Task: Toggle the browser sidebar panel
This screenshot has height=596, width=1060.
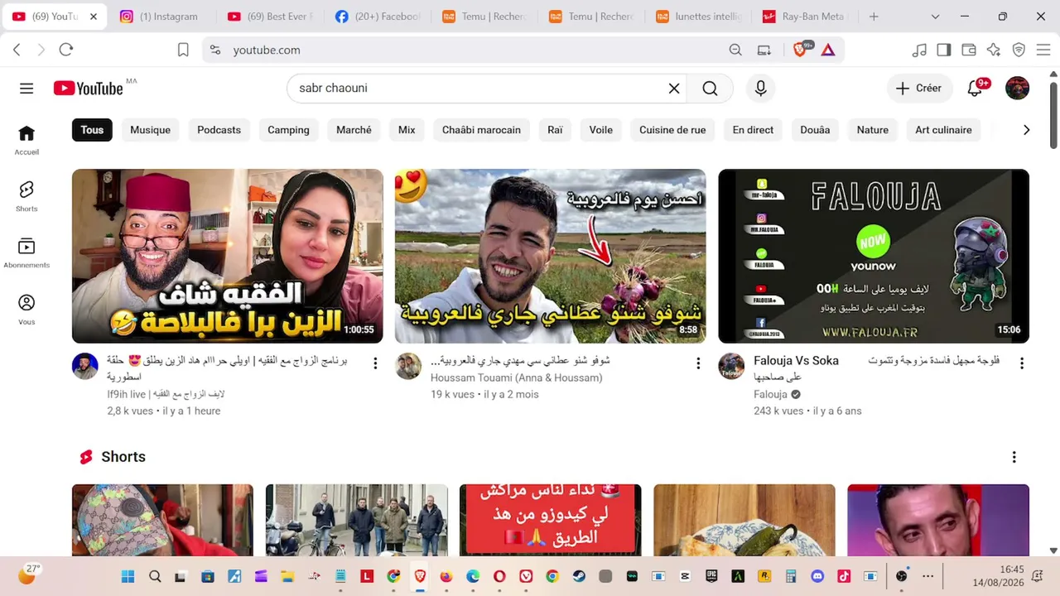Action: [944, 50]
